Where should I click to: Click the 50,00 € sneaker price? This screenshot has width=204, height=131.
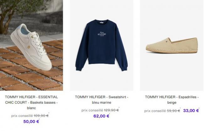pyautogui.click(x=31, y=122)
